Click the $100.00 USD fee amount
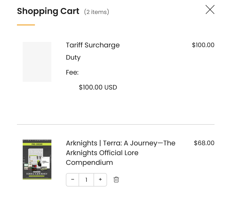Viewport: 230px width, 197px height. click(x=98, y=87)
